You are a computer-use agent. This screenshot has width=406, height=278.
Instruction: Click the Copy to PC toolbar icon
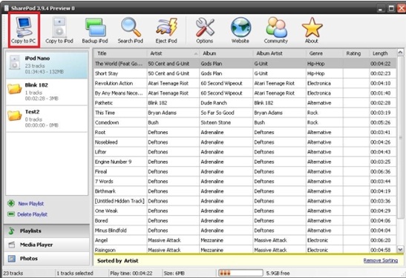[24, 30]
